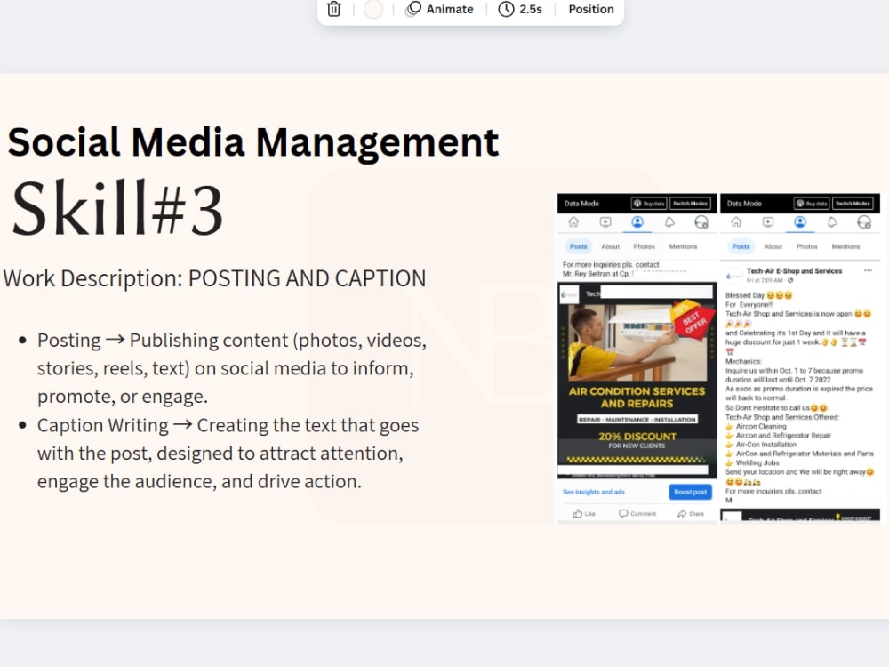The height and width of the screenshot is (667, 889).
Task: Click profile icon in right screenshot
Action: pyautogui.click(x=800, y=221)
